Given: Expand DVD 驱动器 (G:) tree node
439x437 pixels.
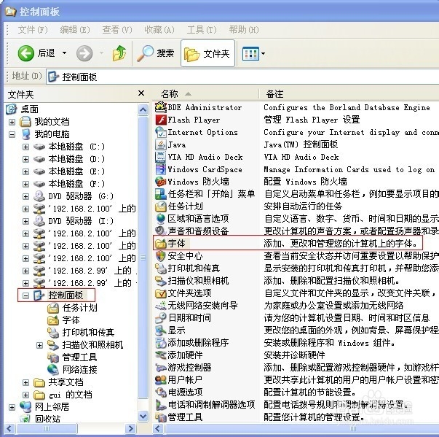Looking at the screenshot, I should tap(25, 196).
